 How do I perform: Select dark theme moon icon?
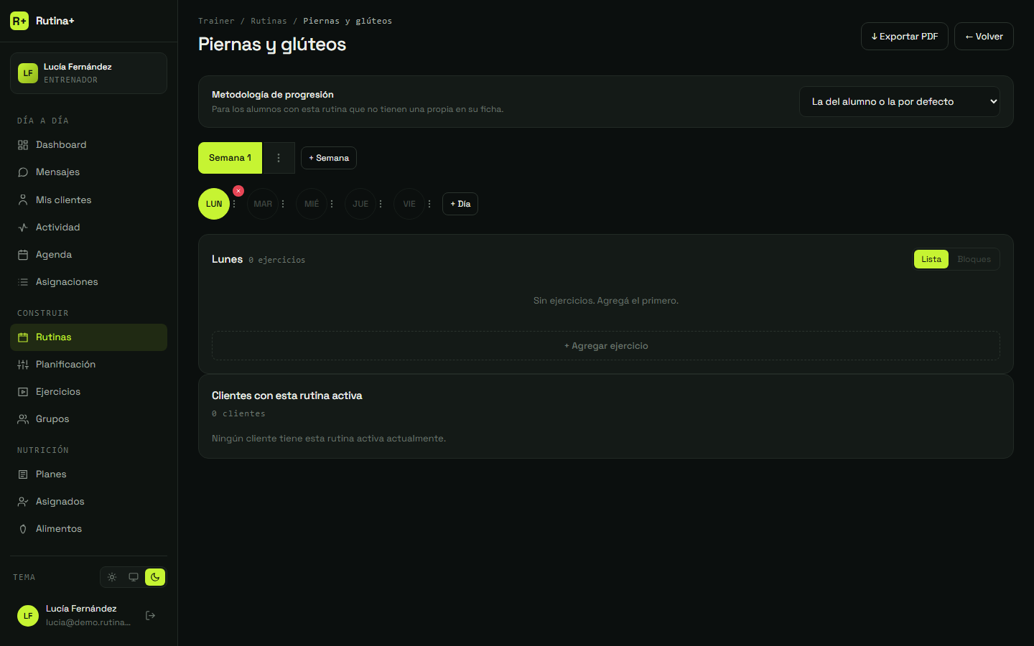click(155, 577)
